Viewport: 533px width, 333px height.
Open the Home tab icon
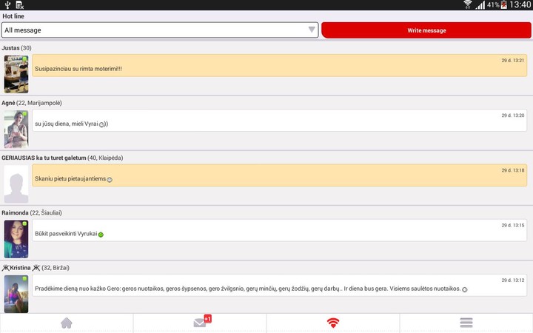pos(67,323)
